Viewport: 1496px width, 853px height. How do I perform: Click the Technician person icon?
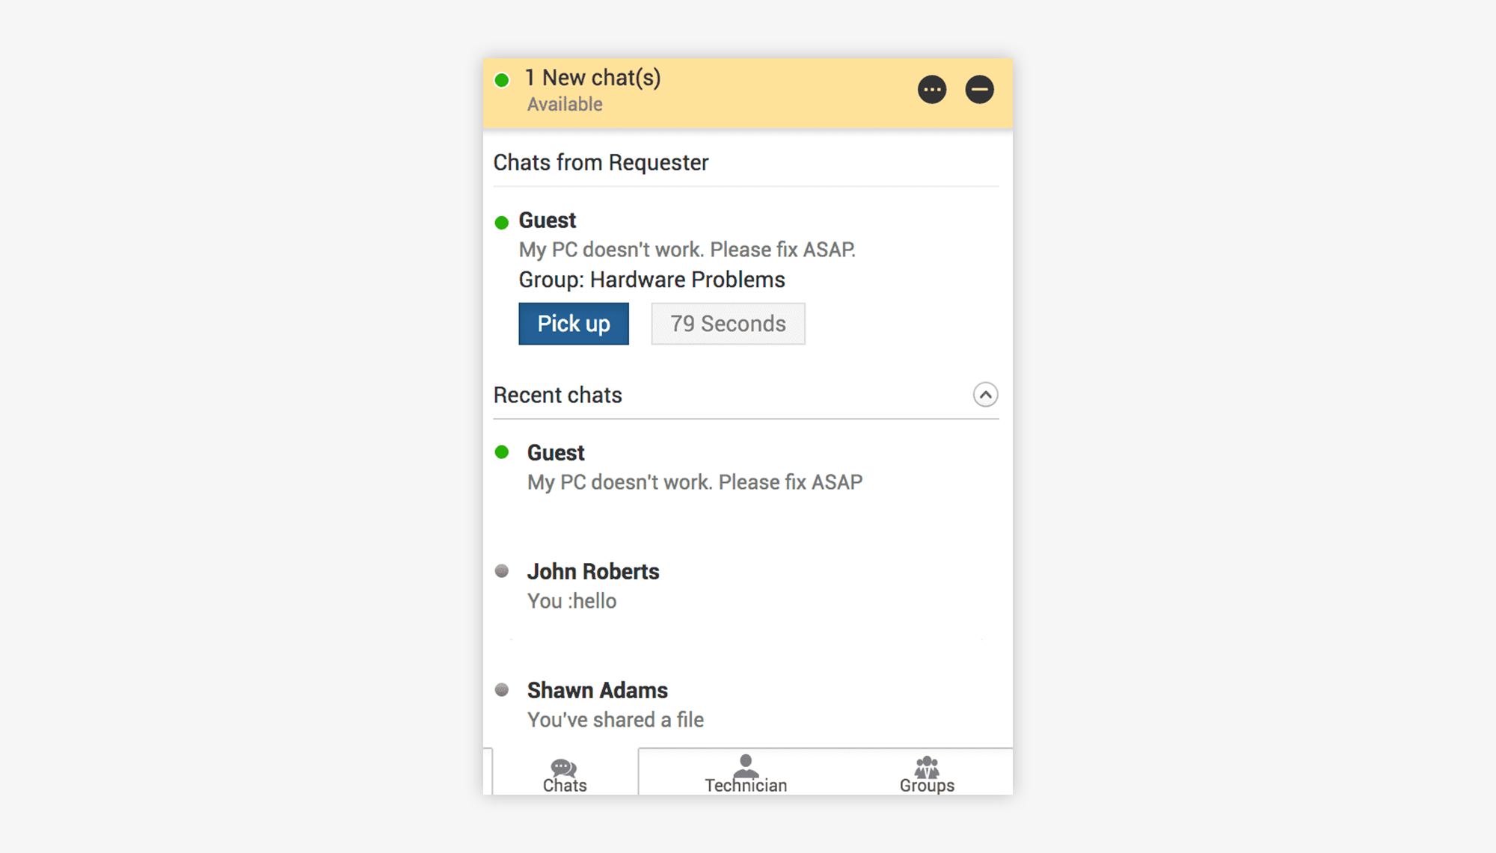coord(746,766)
